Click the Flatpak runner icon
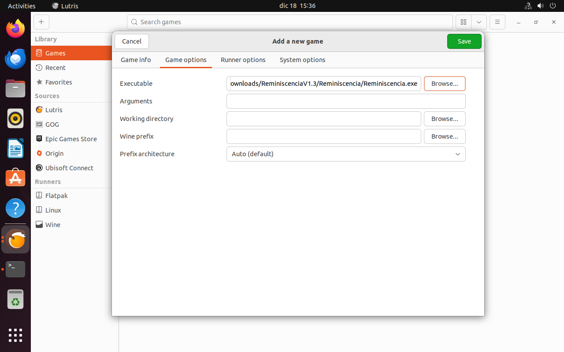Image resolution: width=564 pixels, height=352 pixels. [x=39, y=195]
